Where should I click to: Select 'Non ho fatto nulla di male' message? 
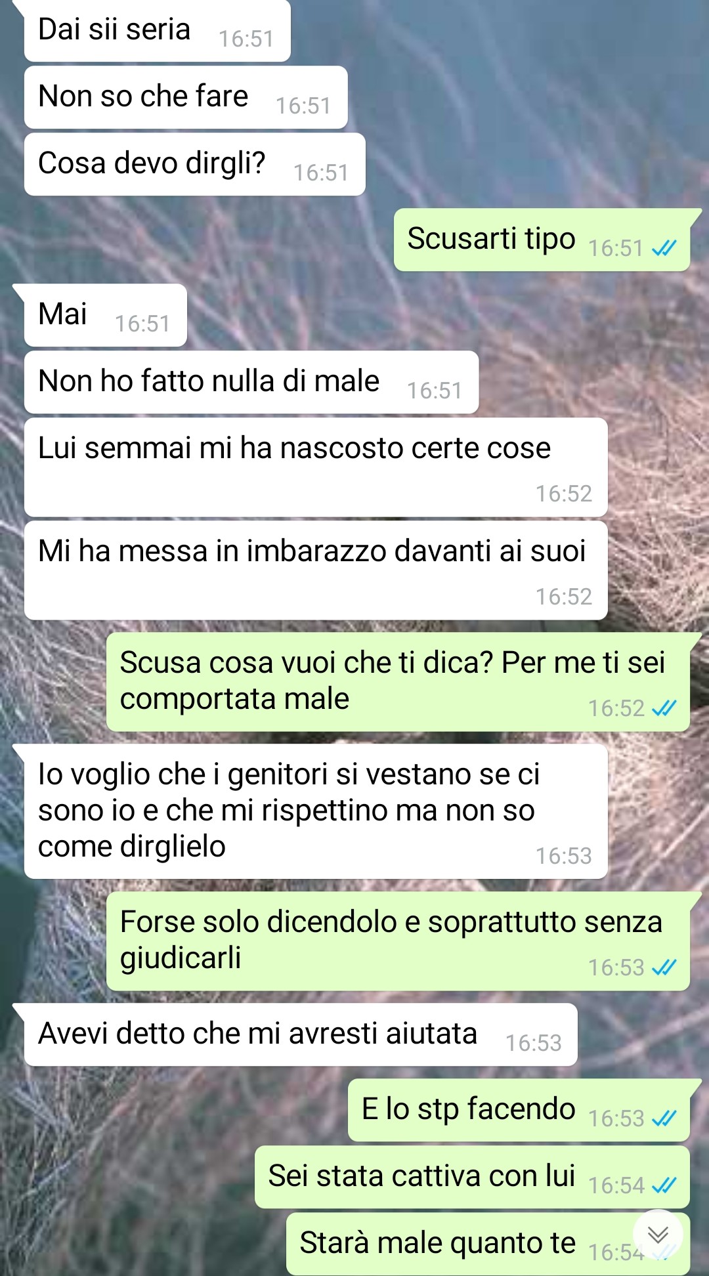coord(251,382)
